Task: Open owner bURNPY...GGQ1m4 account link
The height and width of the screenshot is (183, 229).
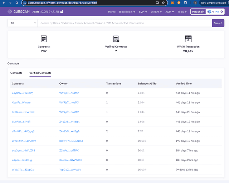Action: (71, 141)
